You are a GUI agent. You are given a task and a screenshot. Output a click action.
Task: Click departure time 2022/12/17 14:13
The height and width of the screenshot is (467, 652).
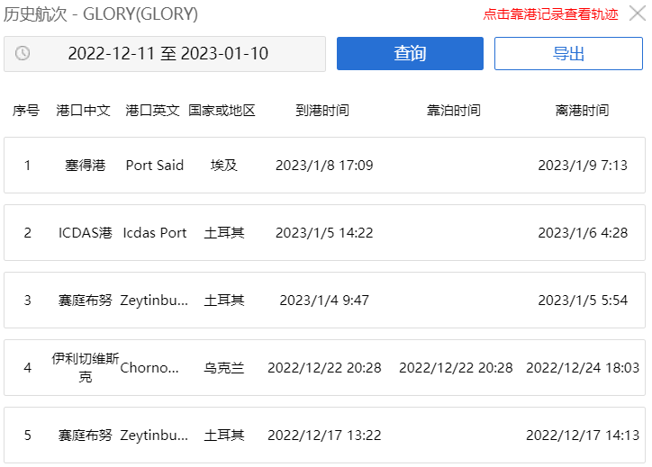[583, 435]
